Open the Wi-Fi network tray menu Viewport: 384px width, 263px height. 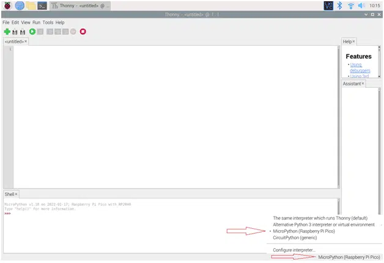(351, 6)
